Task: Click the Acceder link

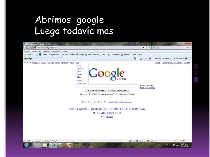Action: (x=187, y=63)
